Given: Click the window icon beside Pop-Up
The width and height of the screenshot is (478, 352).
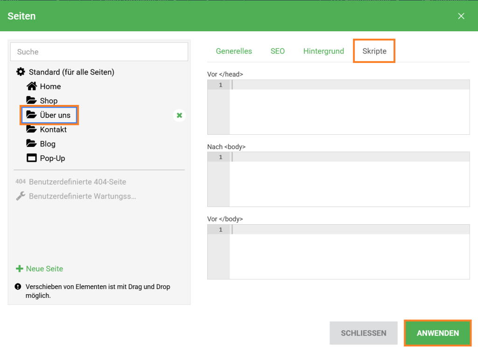Looking at the screenshot, I should (31, 158).
